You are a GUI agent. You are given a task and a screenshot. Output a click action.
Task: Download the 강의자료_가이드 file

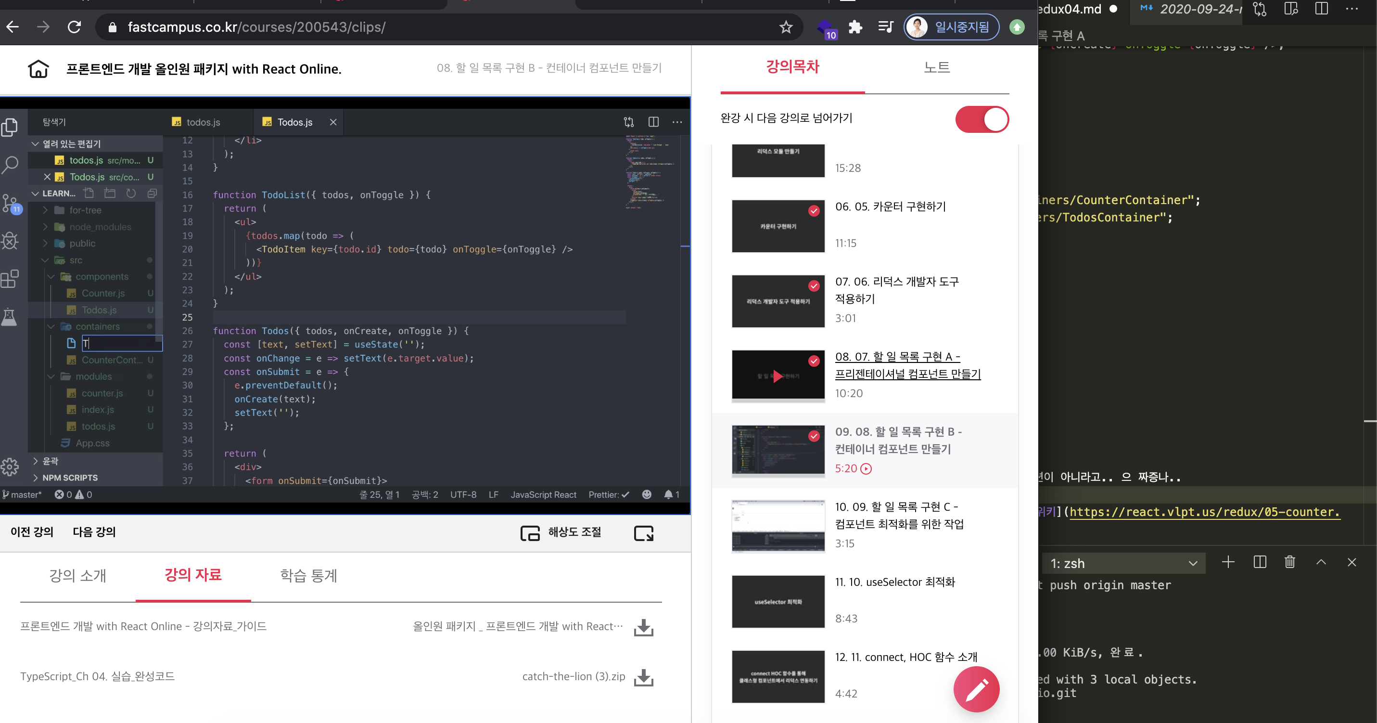(x=644, y=627)
